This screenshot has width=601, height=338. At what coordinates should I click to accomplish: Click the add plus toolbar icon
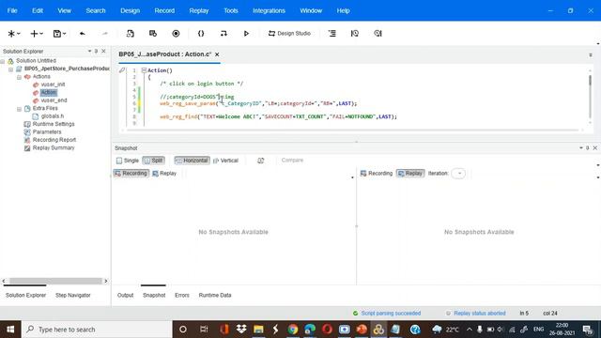34,34
